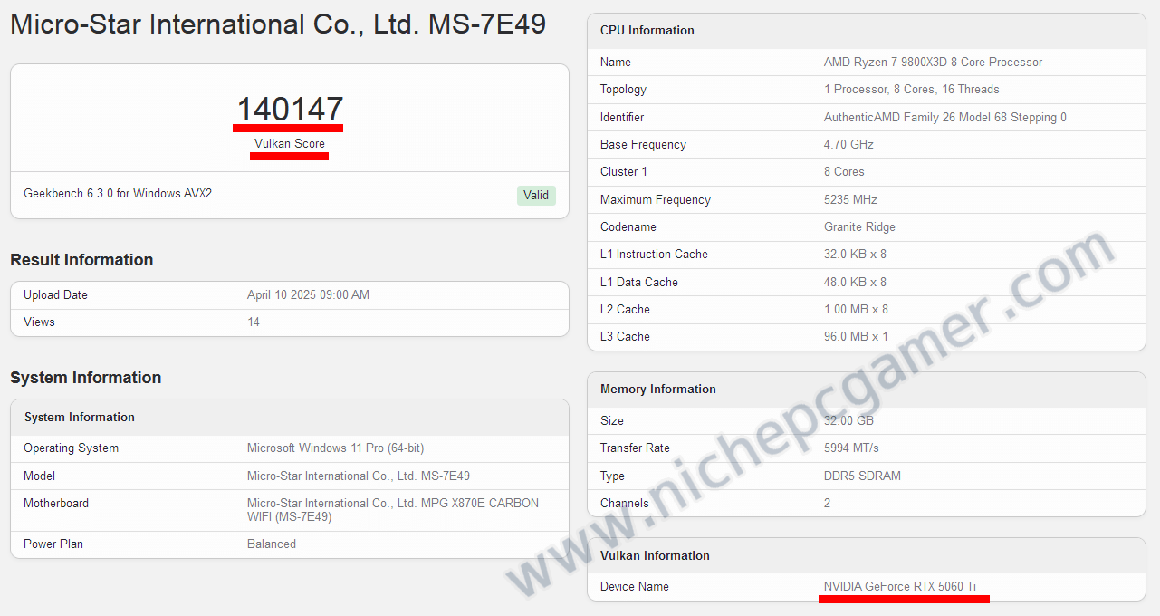
Task: Click the Topology row label
Action: click(623, 89)
